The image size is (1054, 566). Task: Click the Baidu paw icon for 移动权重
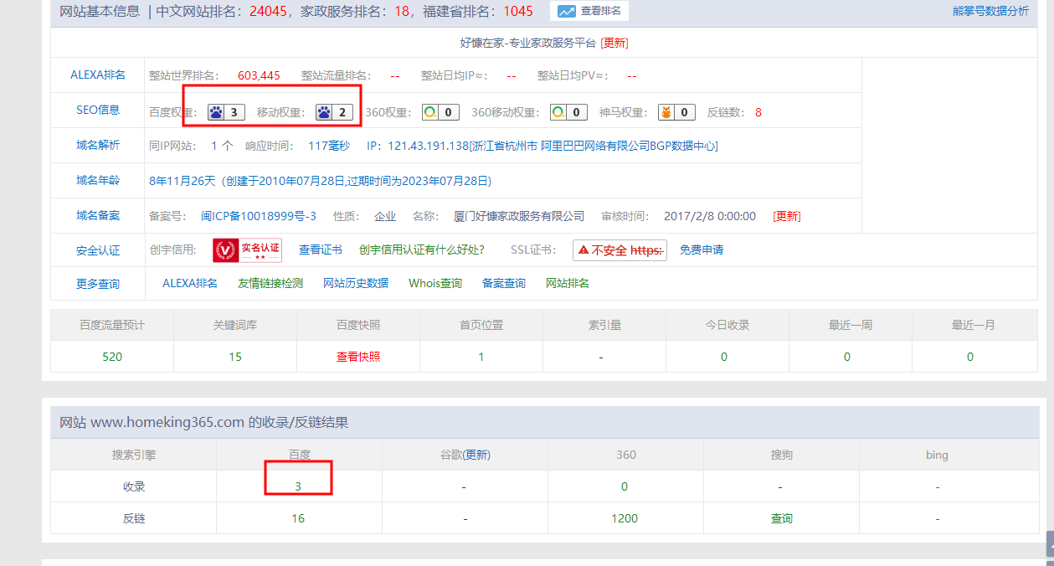tap(325, 112)
